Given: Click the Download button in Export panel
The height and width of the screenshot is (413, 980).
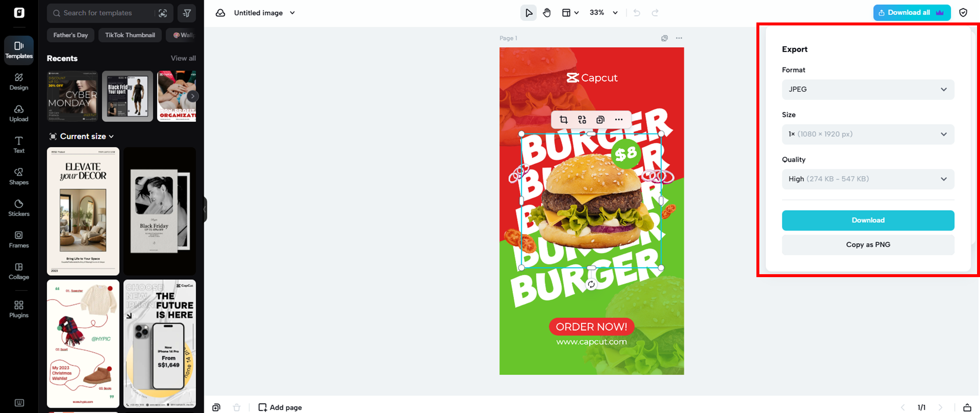Looking at the screenshot, I should click(x=868, y=220).
